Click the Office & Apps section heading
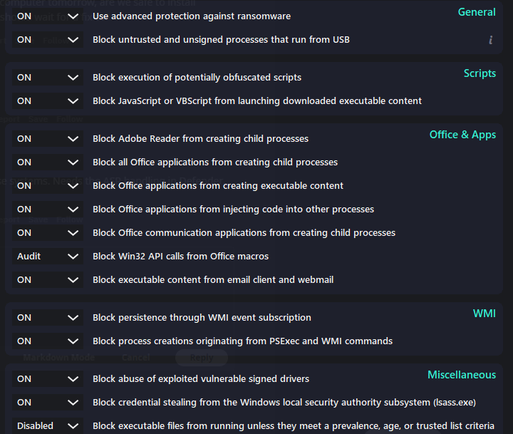 [462, 135]
